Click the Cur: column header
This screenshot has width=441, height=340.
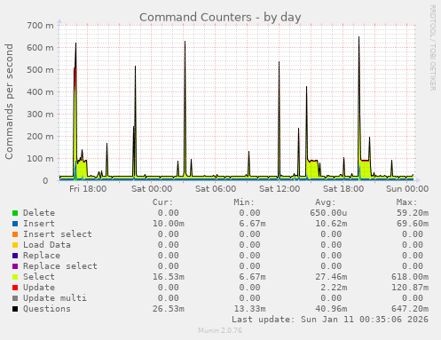162,202
